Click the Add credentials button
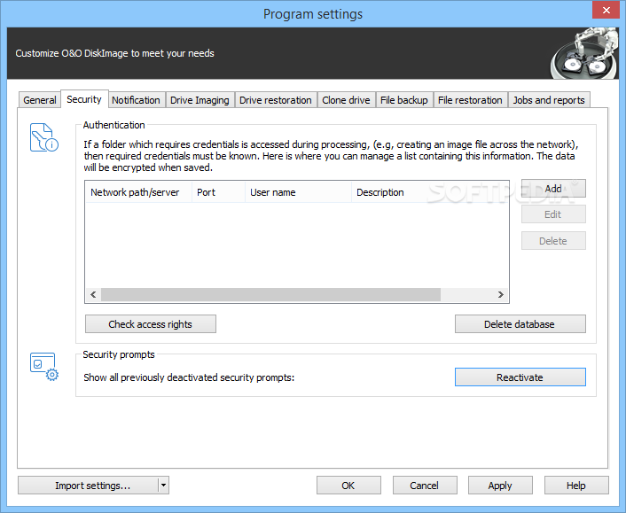Image resolution: width=626 pixels, height=513 pixels. [553, 189]
